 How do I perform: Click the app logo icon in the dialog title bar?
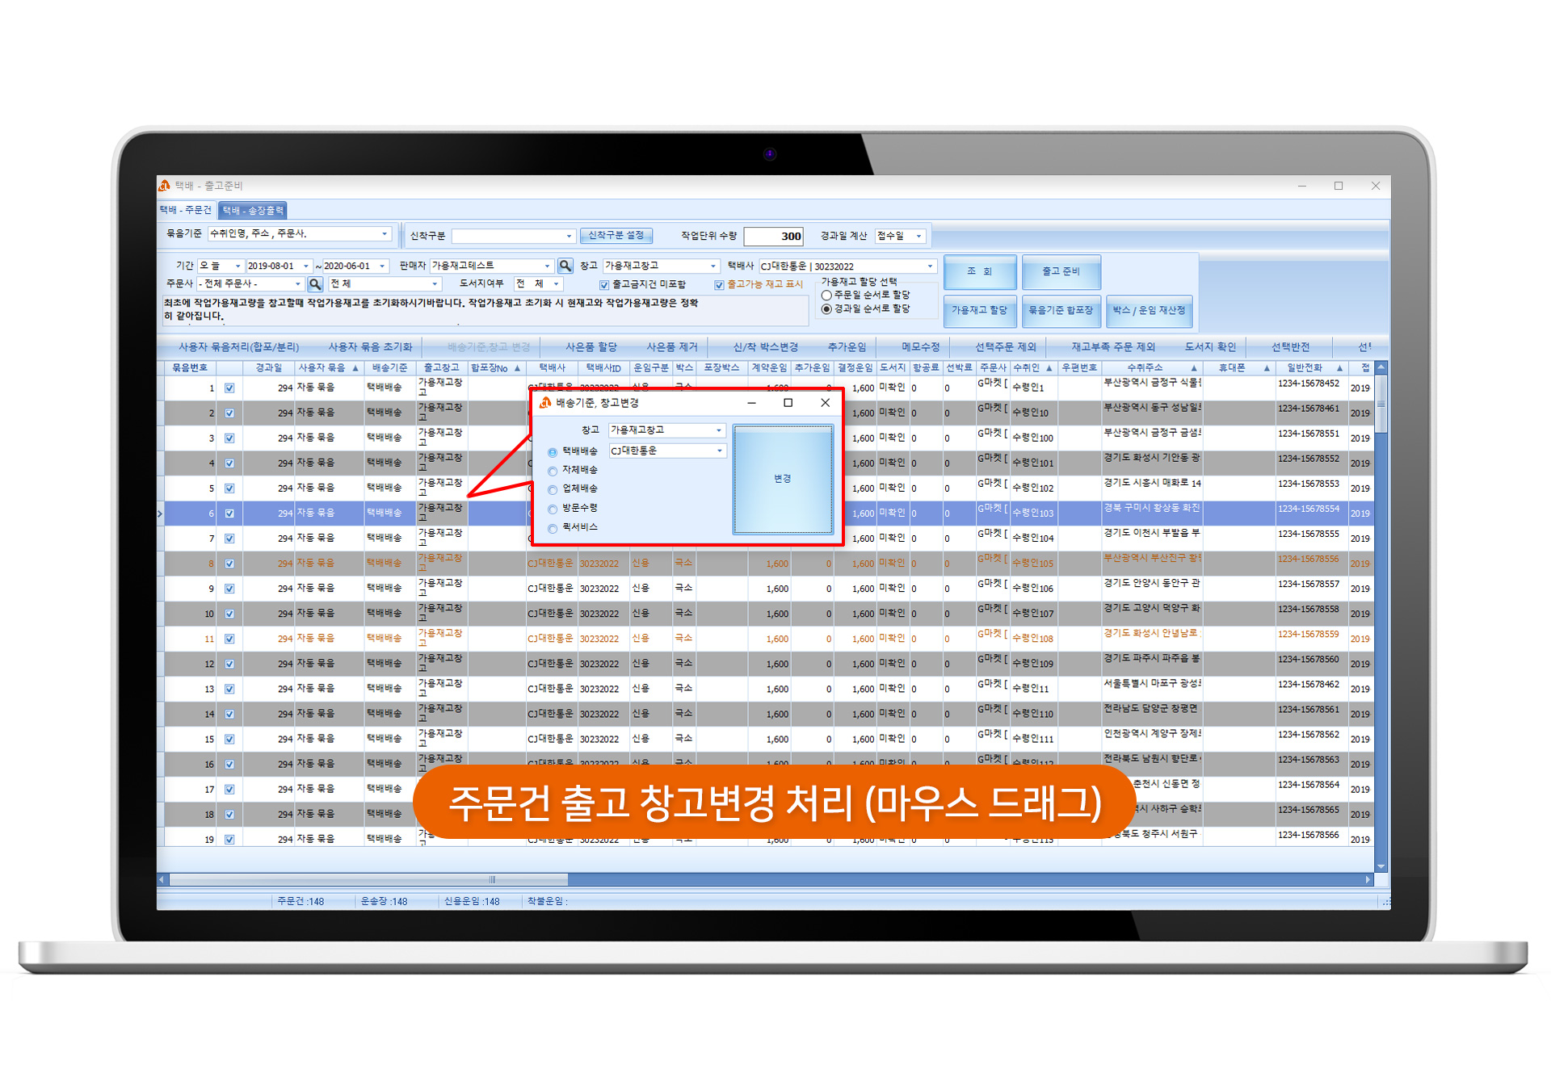[x=545, y=403]
